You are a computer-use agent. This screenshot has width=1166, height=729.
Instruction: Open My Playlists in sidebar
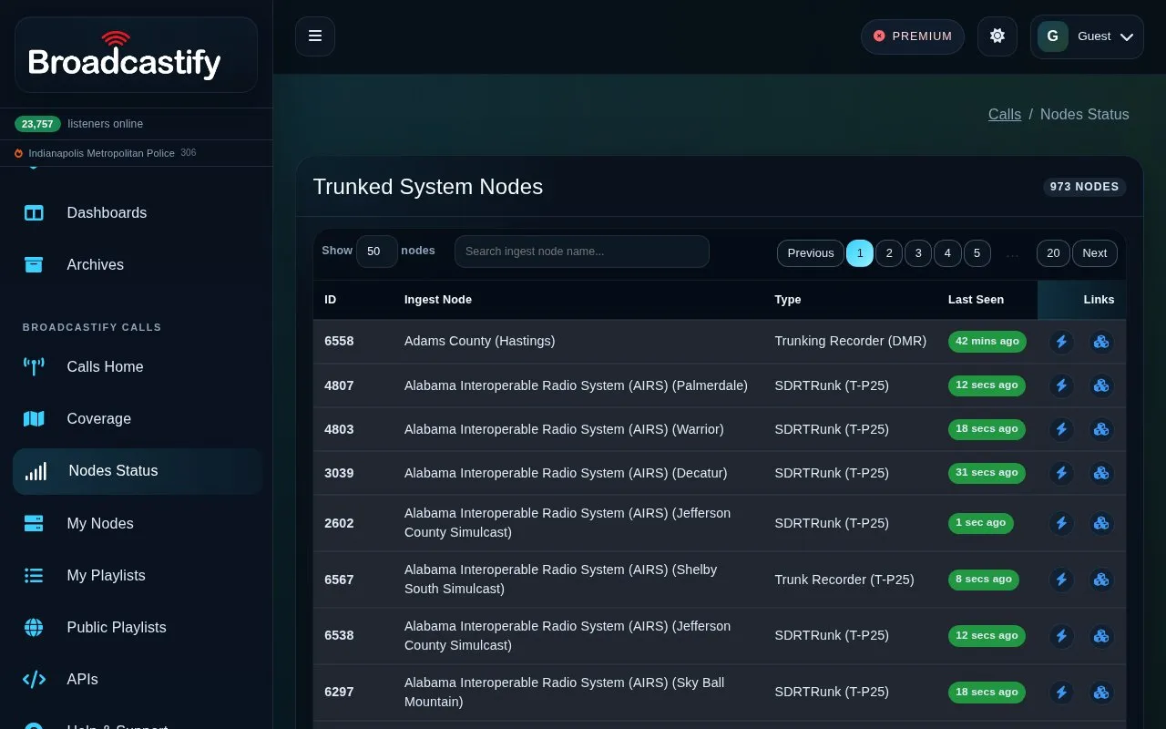(x=137, y=575)
